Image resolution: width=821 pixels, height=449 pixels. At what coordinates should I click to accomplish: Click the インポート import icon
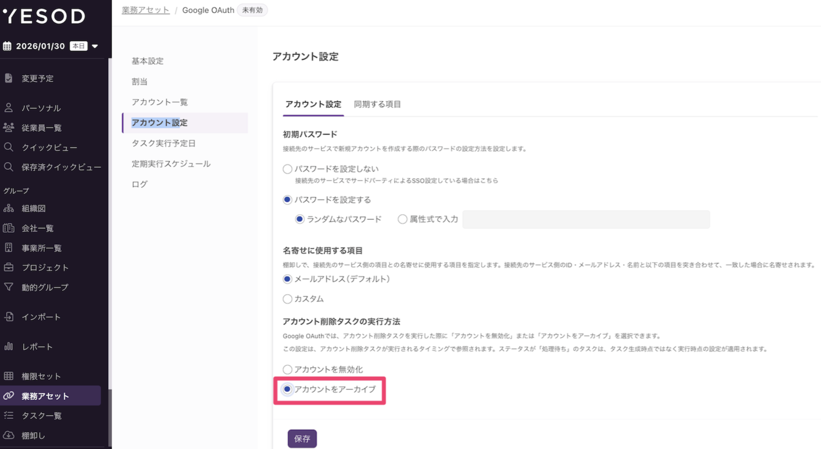pos(9,317)
